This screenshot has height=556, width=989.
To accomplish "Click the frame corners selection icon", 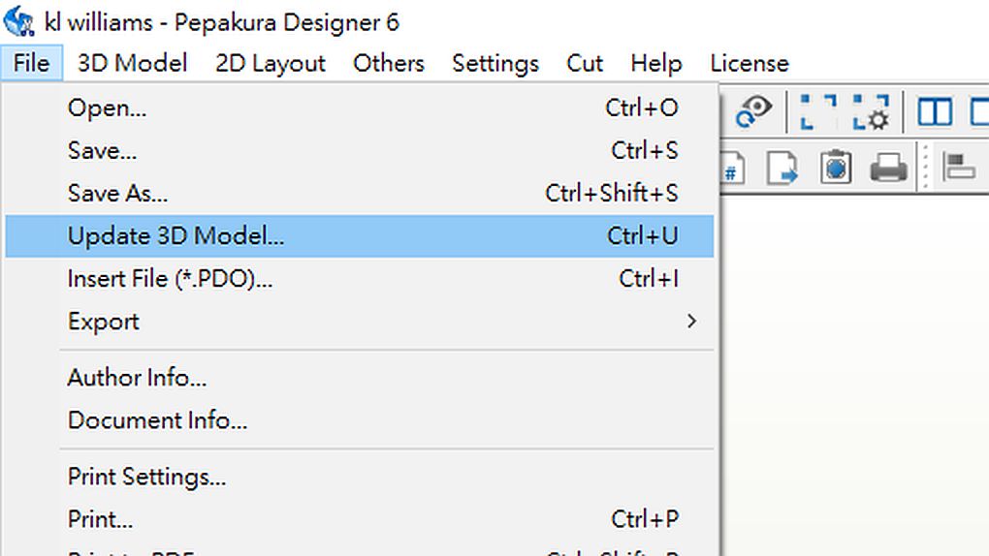I will coord(817,111).
